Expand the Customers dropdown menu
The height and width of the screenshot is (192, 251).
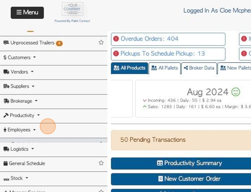(x=20, y=57)
